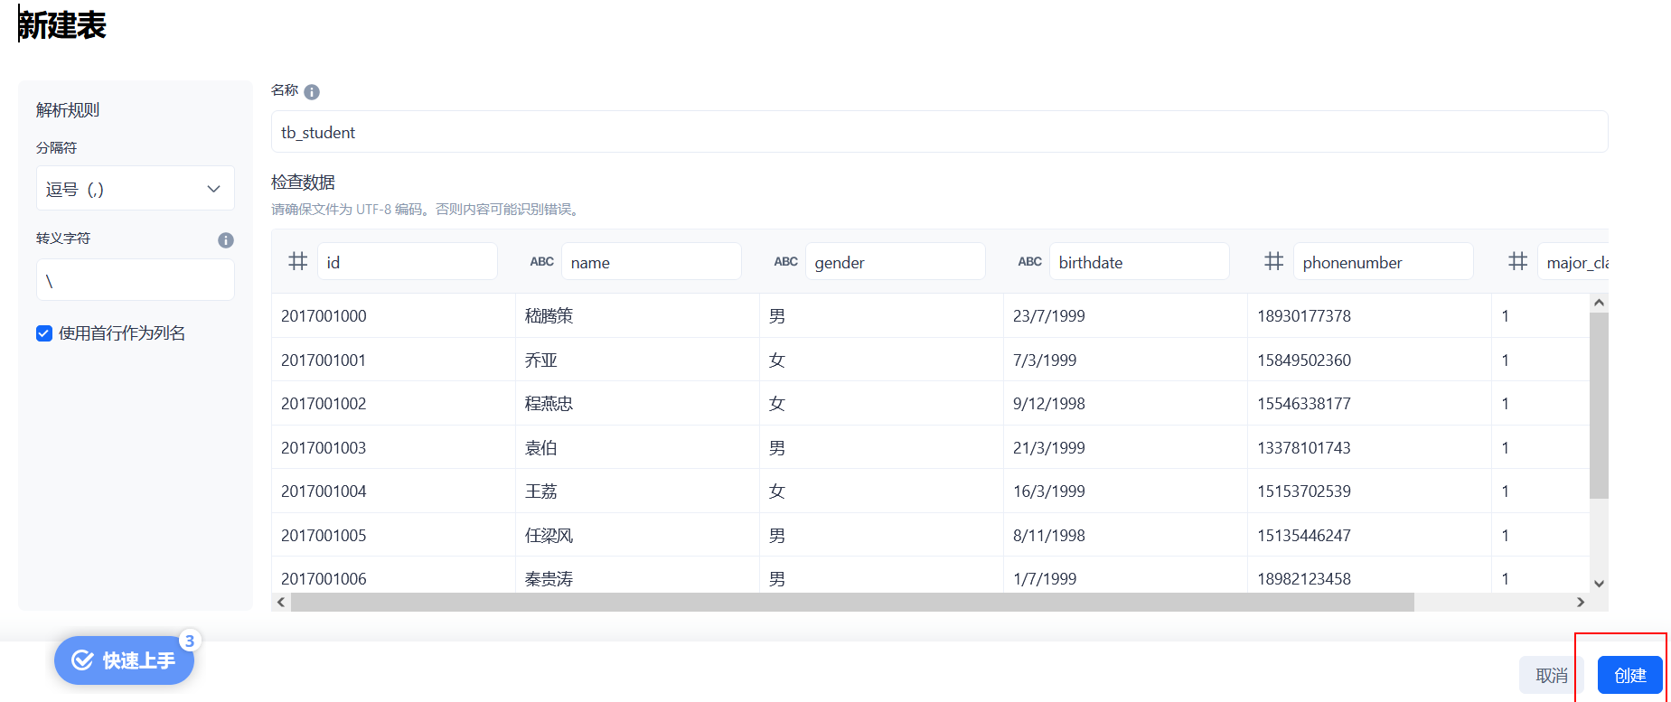Click the info icon beside 转义字符
Viewport: 1671px width, 702px height.
(226, 240)
